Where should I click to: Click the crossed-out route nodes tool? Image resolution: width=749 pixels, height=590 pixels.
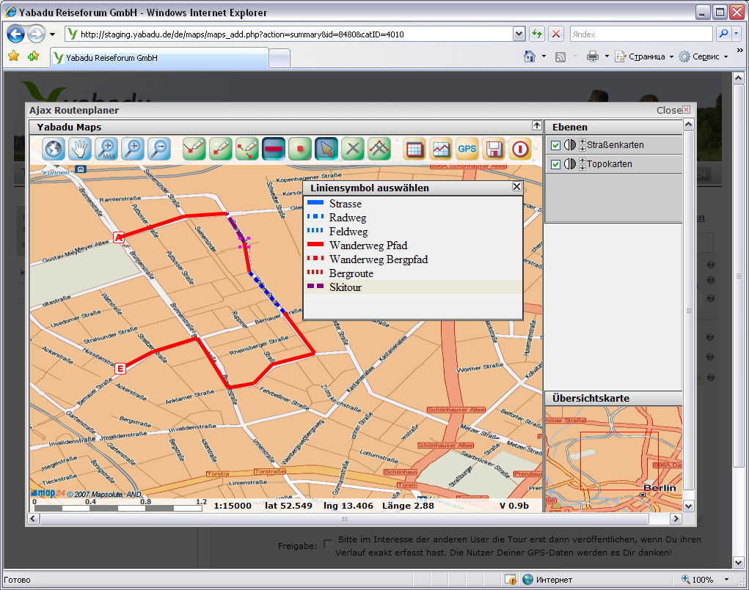point(379,149)
